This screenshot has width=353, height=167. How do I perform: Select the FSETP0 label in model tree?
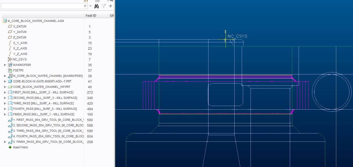18,70
